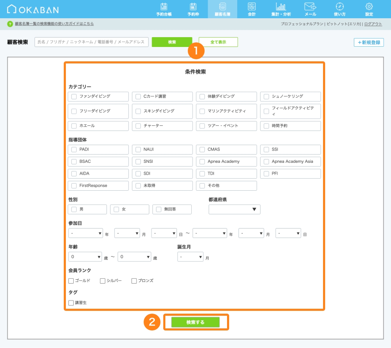Click the ＋新規登録 button
The image size is (391, 348).
coord(369,42)
